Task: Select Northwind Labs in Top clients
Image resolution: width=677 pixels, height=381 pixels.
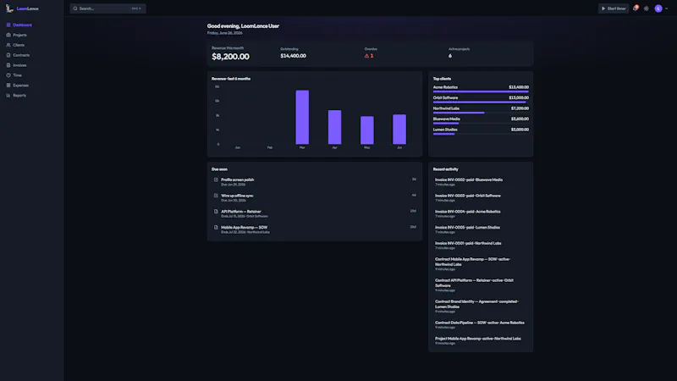Action: pos(446,108)
